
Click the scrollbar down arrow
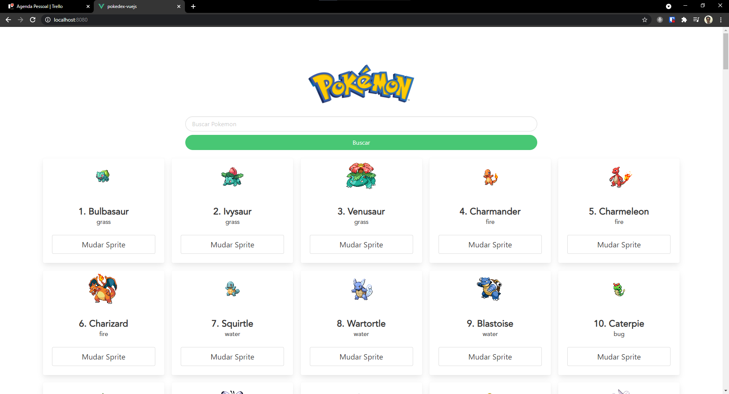pos(726,391)
